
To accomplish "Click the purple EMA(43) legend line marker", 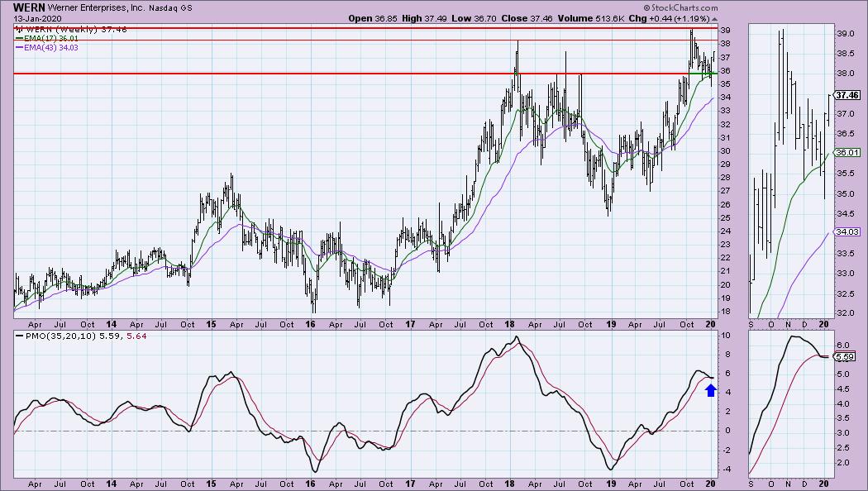I will 19,48.
